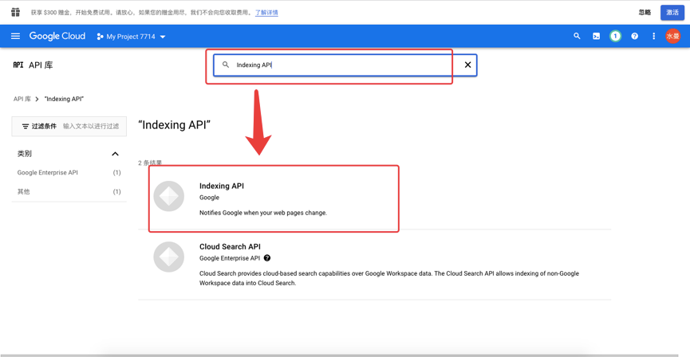Open notifications badge showing 1
The image size is (690, 357).
point(615,36)
